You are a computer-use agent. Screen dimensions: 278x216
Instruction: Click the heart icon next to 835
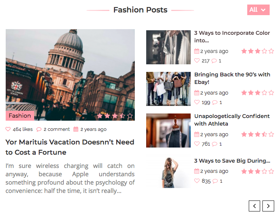(197, 181)
